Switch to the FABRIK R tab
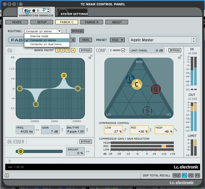Image resolution: width=205 pixels, height=189 pixels. coord(92,22)
